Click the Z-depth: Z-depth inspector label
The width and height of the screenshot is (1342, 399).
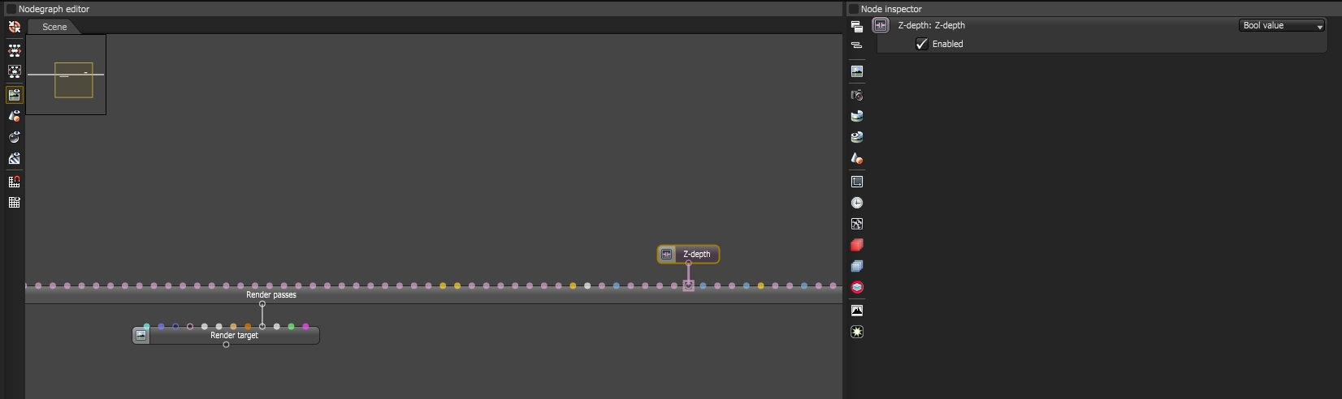coord(931,26)
